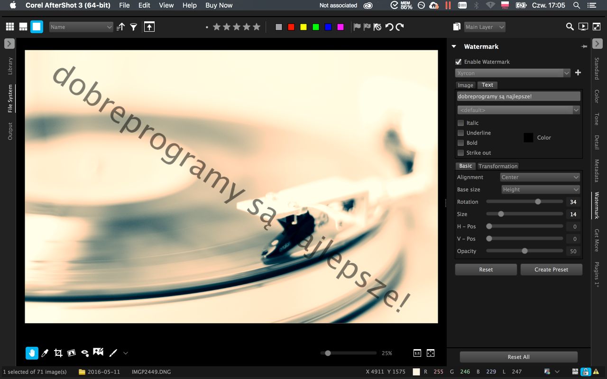This screenshot has width=607, height=379.
Task: Switch to the Transformation tab
Action: [x=498, y=166]
